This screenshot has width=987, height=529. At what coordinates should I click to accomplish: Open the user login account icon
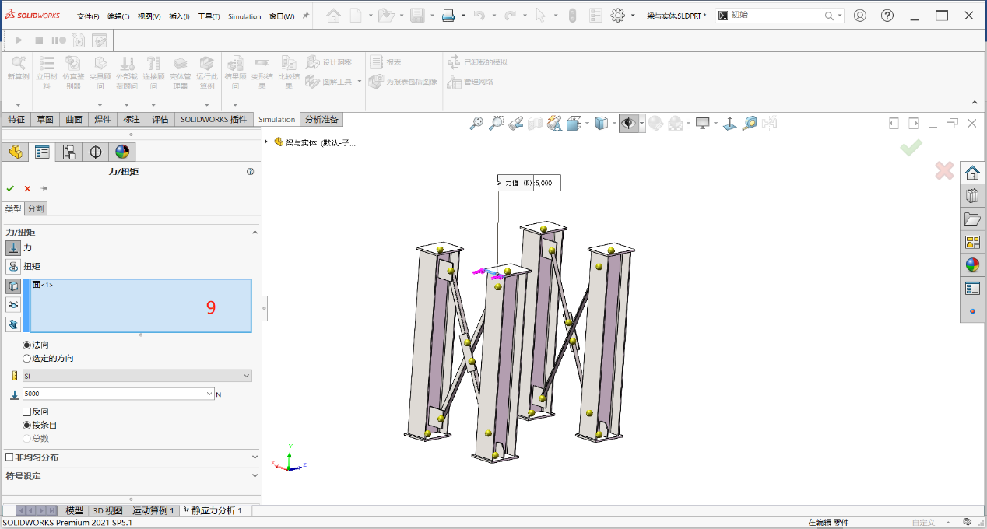click(860, 16)
